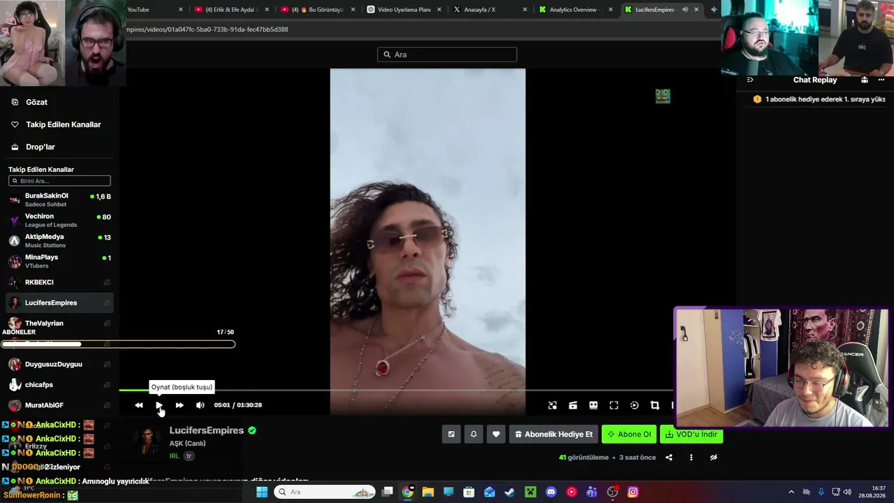
Task: Click the green Abone Ol button
Action: [629, 435]
